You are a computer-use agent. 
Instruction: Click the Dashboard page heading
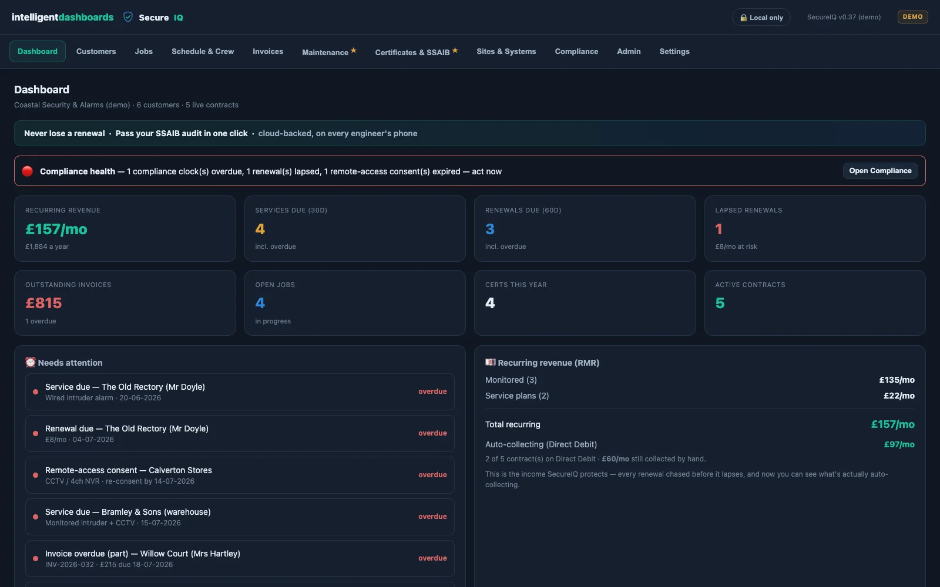coord(42,90)
